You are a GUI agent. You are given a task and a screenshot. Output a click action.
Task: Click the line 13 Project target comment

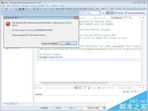click(x=51, y=54)
